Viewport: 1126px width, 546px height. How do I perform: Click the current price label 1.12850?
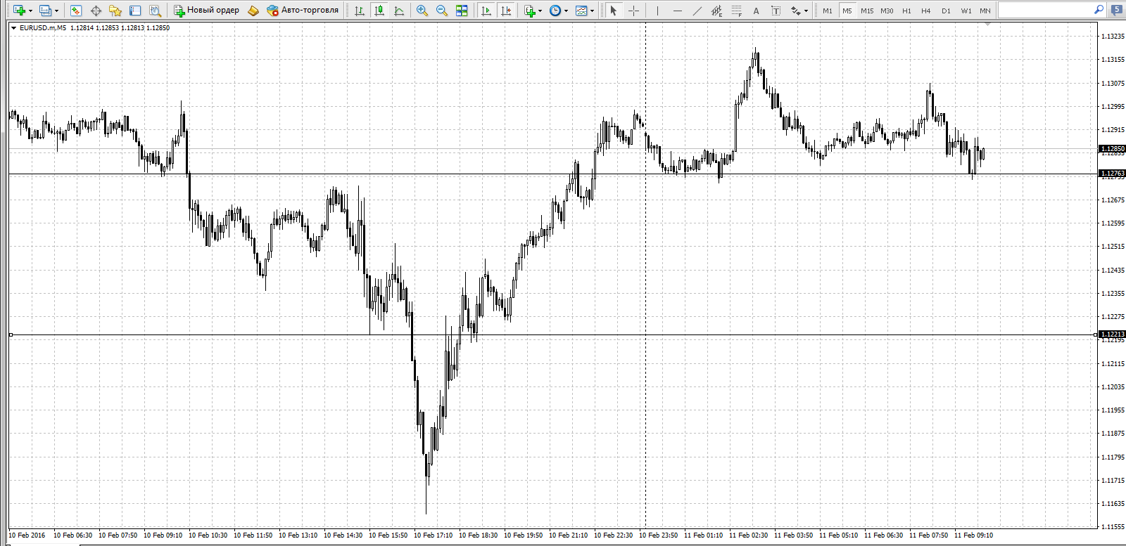1113,149
